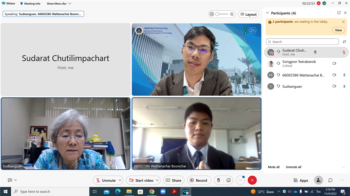This screenshot has width=350, height=196.
Task: Unmute your microphone
Action: point(105,180)
